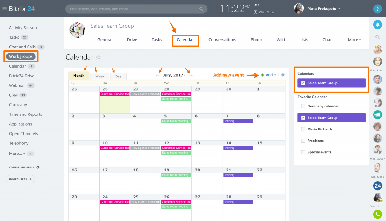Switch calendar to Month view
Screen dimensions: 386x221
tap(79, 76)
